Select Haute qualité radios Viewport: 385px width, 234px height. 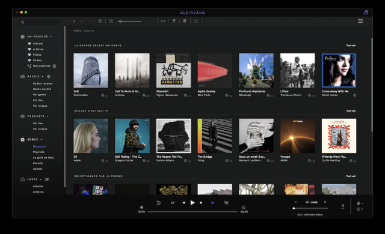(x=42, y=89)
